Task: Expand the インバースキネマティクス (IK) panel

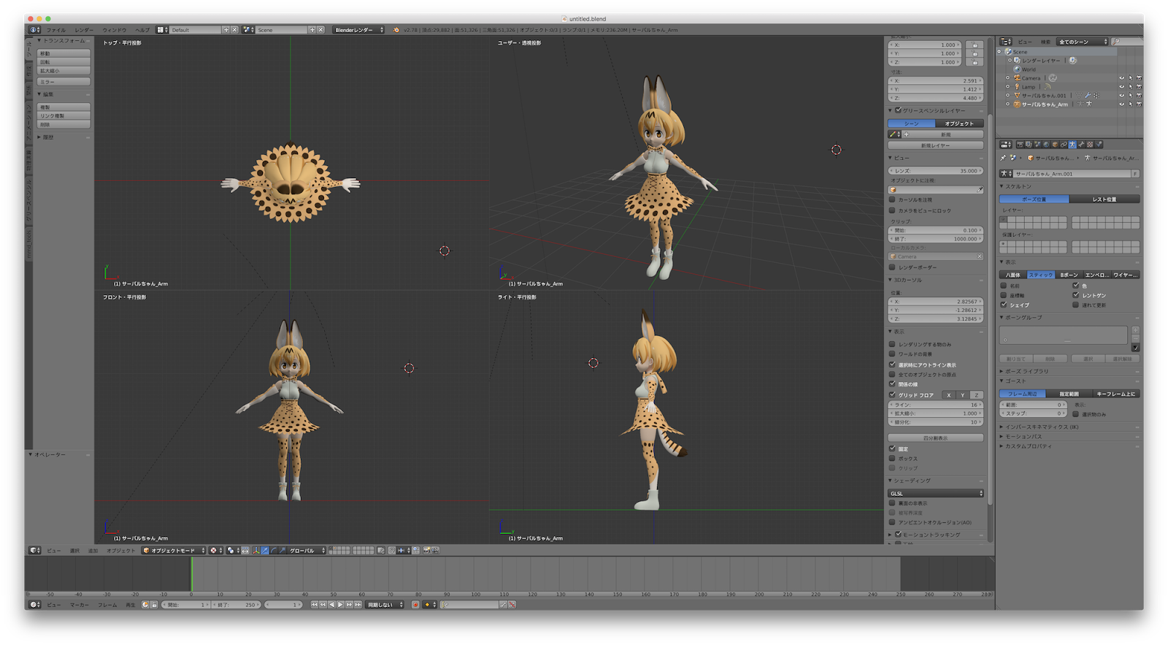Action: click(1042, 427)
